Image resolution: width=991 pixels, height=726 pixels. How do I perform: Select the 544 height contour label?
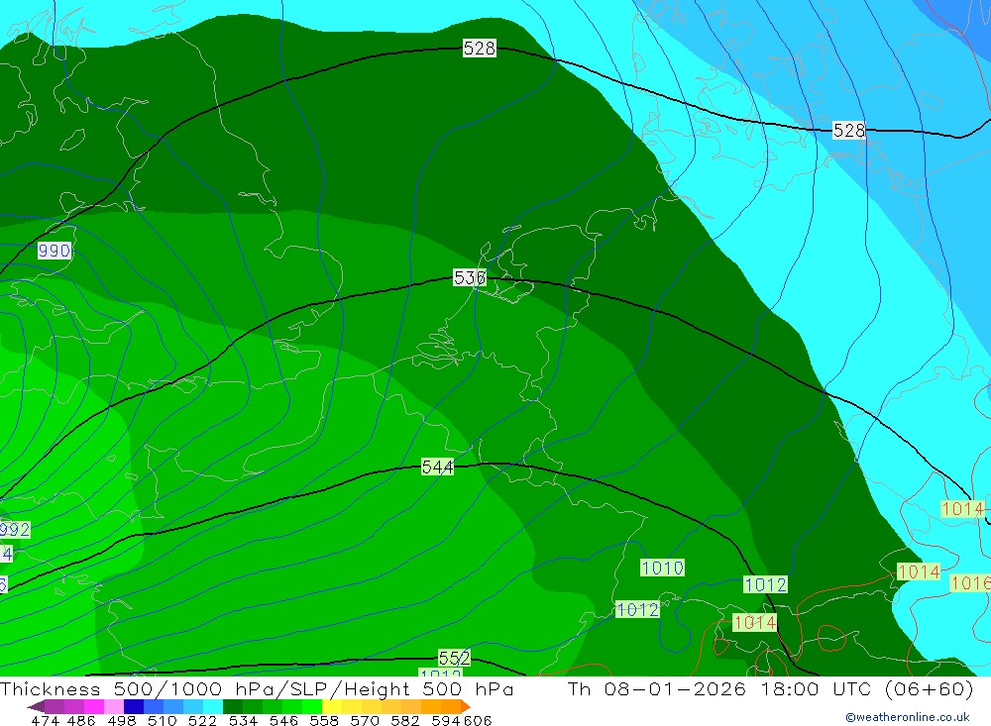click(x=437, y=467)
